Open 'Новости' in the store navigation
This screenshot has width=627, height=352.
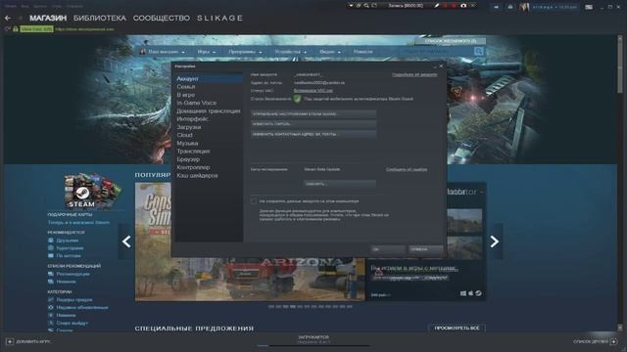(363, 52)
